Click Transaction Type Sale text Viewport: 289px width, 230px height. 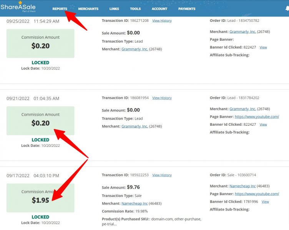[x=122, y=195]
